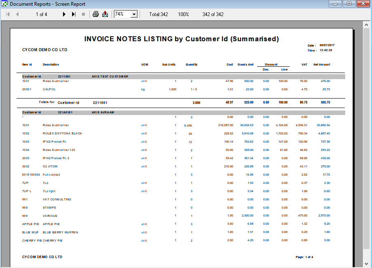372x268 pixels.
Task: Click the 'Discount' column group header
Action: pyautogui.click(x=271, y=65)
